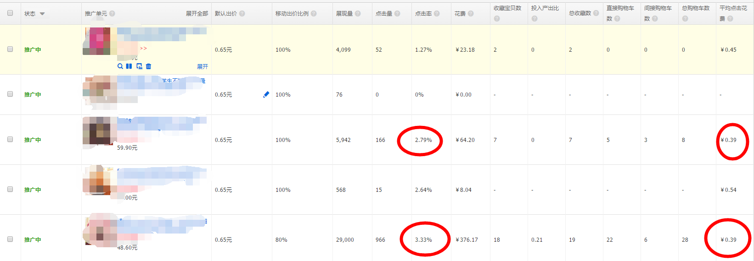Viewport: 754px width, 261px height.
Task: Click the 点击量 column header
Action: coord(384,14)
